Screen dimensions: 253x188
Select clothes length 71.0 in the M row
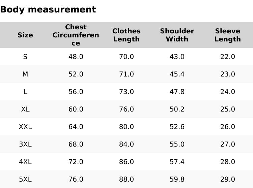point(126,74)
